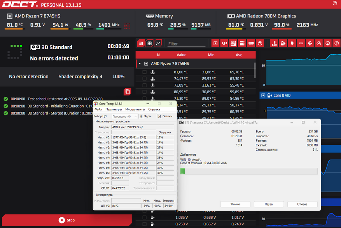Click elapsed time 00:00:49

pyautogui.click(x=118, y=46)
